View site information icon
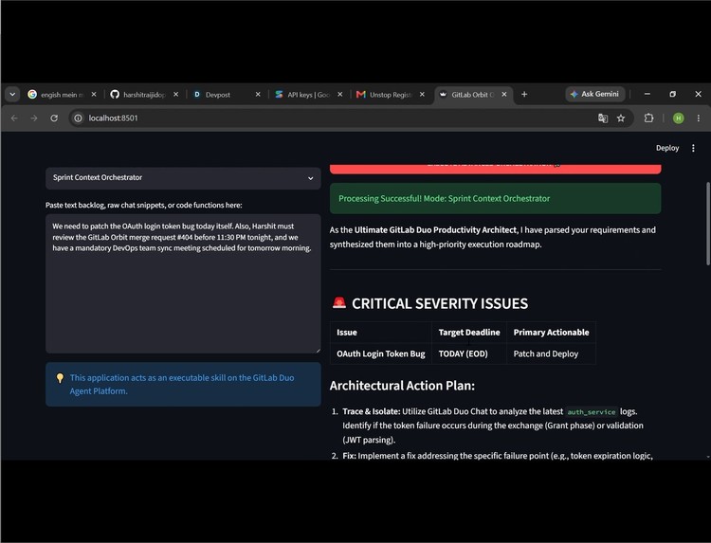 (x=78, y=118)
